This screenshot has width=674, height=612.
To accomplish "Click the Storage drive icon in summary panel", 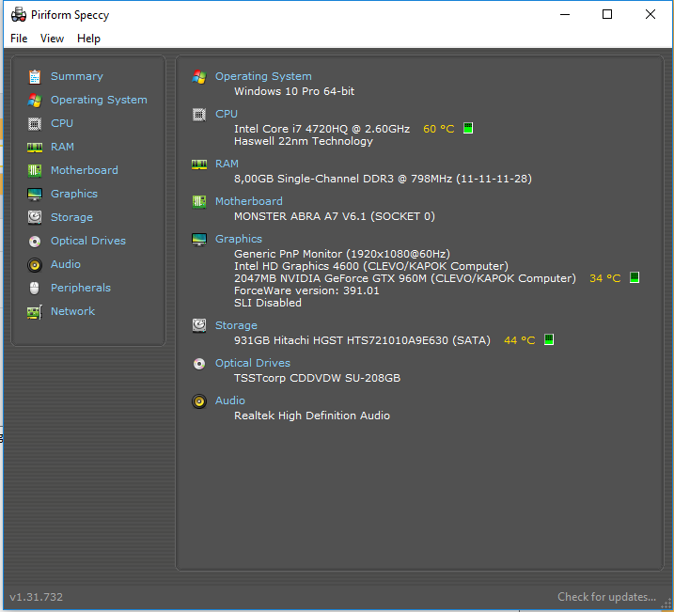I will coord(199,326).
